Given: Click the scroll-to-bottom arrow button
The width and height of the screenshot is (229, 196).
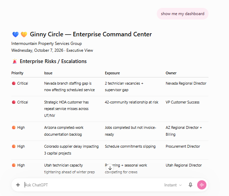Looking at the screenshot, I should coord(110,168).
